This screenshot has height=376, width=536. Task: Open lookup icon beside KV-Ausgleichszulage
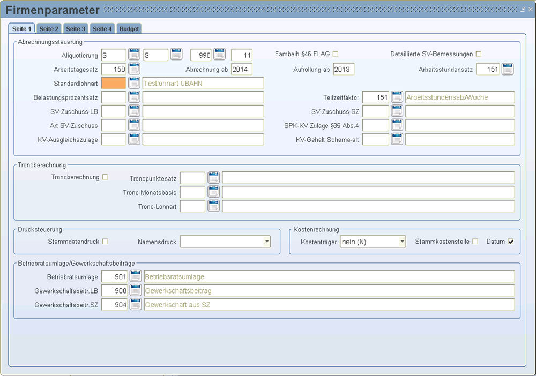134,139
